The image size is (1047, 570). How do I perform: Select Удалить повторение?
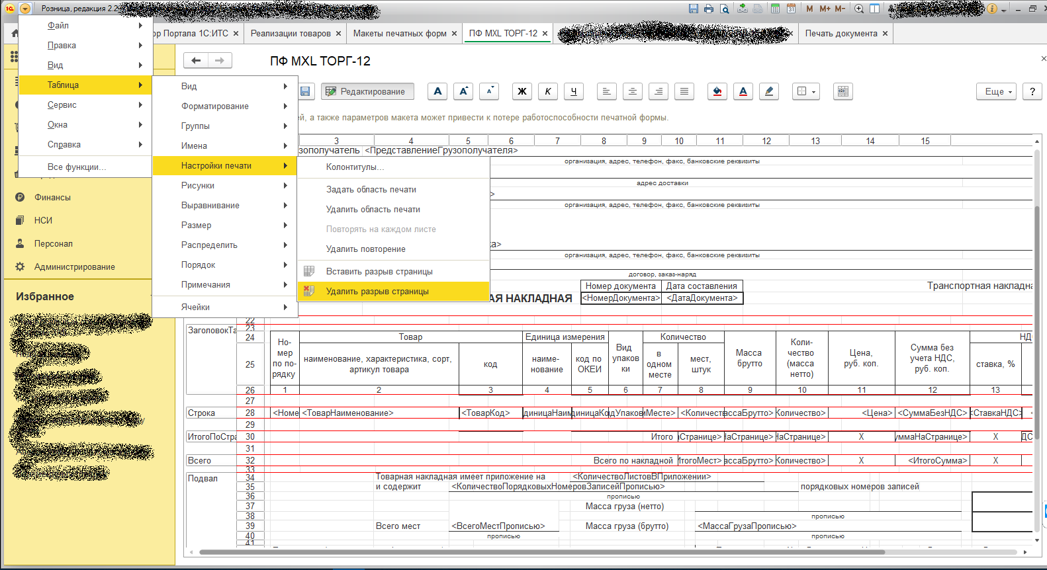coord(394,249)
